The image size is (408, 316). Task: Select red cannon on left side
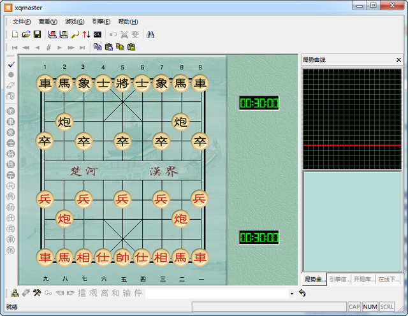tap(64, 219)
